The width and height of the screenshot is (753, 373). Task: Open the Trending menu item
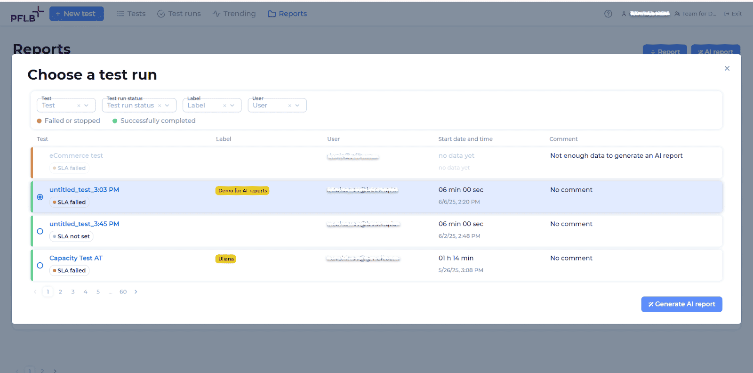pyautogui.click(x=234, y=14)
